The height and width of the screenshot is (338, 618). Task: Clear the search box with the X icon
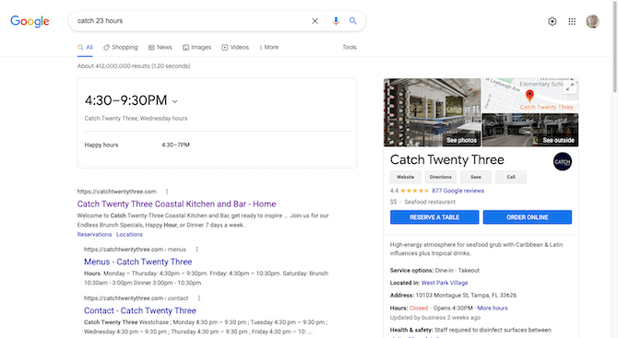[x=315, y=21]
